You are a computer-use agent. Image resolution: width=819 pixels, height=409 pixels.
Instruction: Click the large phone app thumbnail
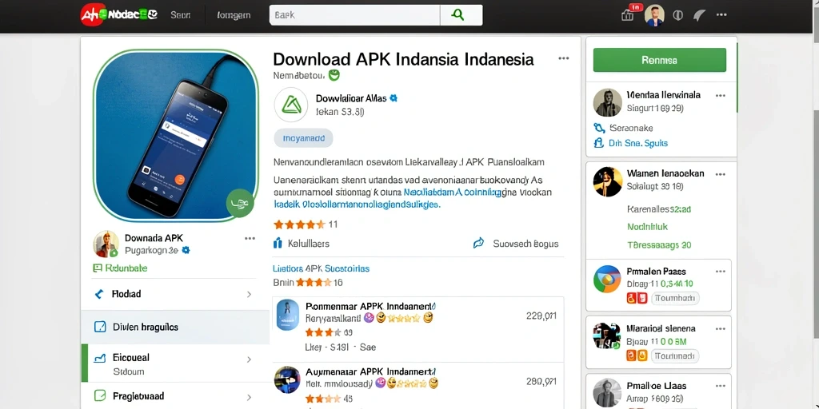175,135
